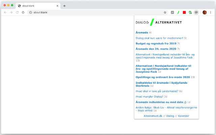Click the red close window button

pyautogui.click(x=5, y=5)
